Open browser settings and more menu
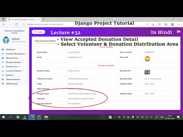The width and height of the screenshot is (183, 137). pos(179,24)
